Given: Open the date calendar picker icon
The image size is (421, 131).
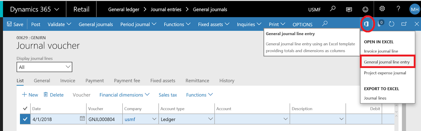Looking at the screenshot, I should pos(82,119).
